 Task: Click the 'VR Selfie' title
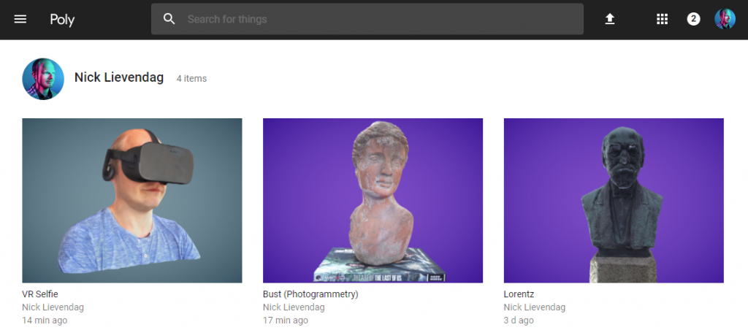(x=40, y=294)
